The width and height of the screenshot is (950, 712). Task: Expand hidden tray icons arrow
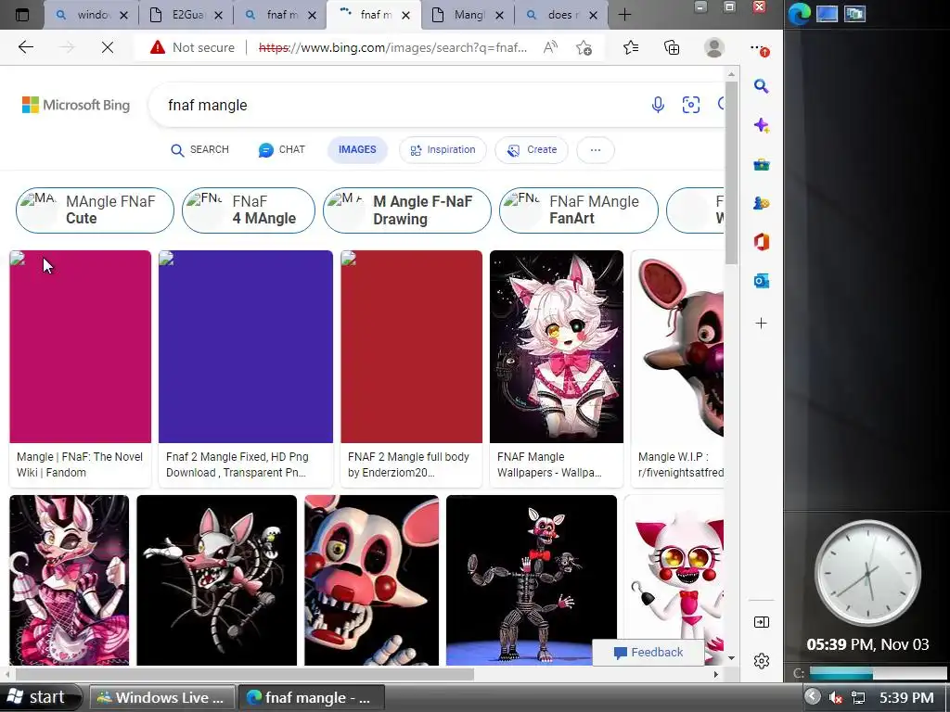[813, 697]
